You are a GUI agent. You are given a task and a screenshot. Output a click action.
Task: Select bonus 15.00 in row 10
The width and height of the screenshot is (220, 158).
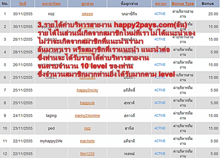(x=213, y=128)
